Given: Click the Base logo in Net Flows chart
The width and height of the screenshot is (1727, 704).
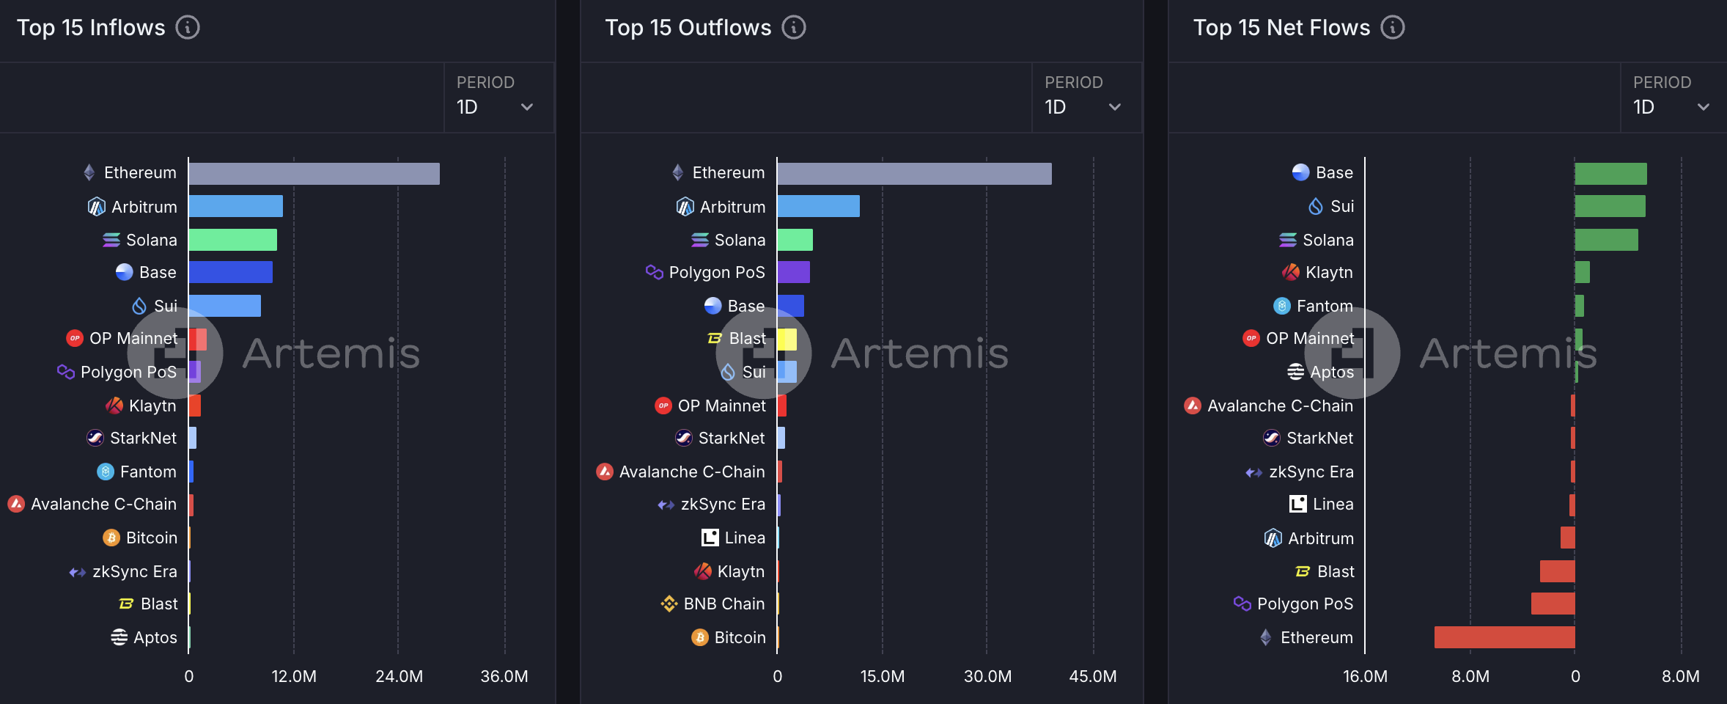Looking at the screenshot, I should (x=1300, y=172).
